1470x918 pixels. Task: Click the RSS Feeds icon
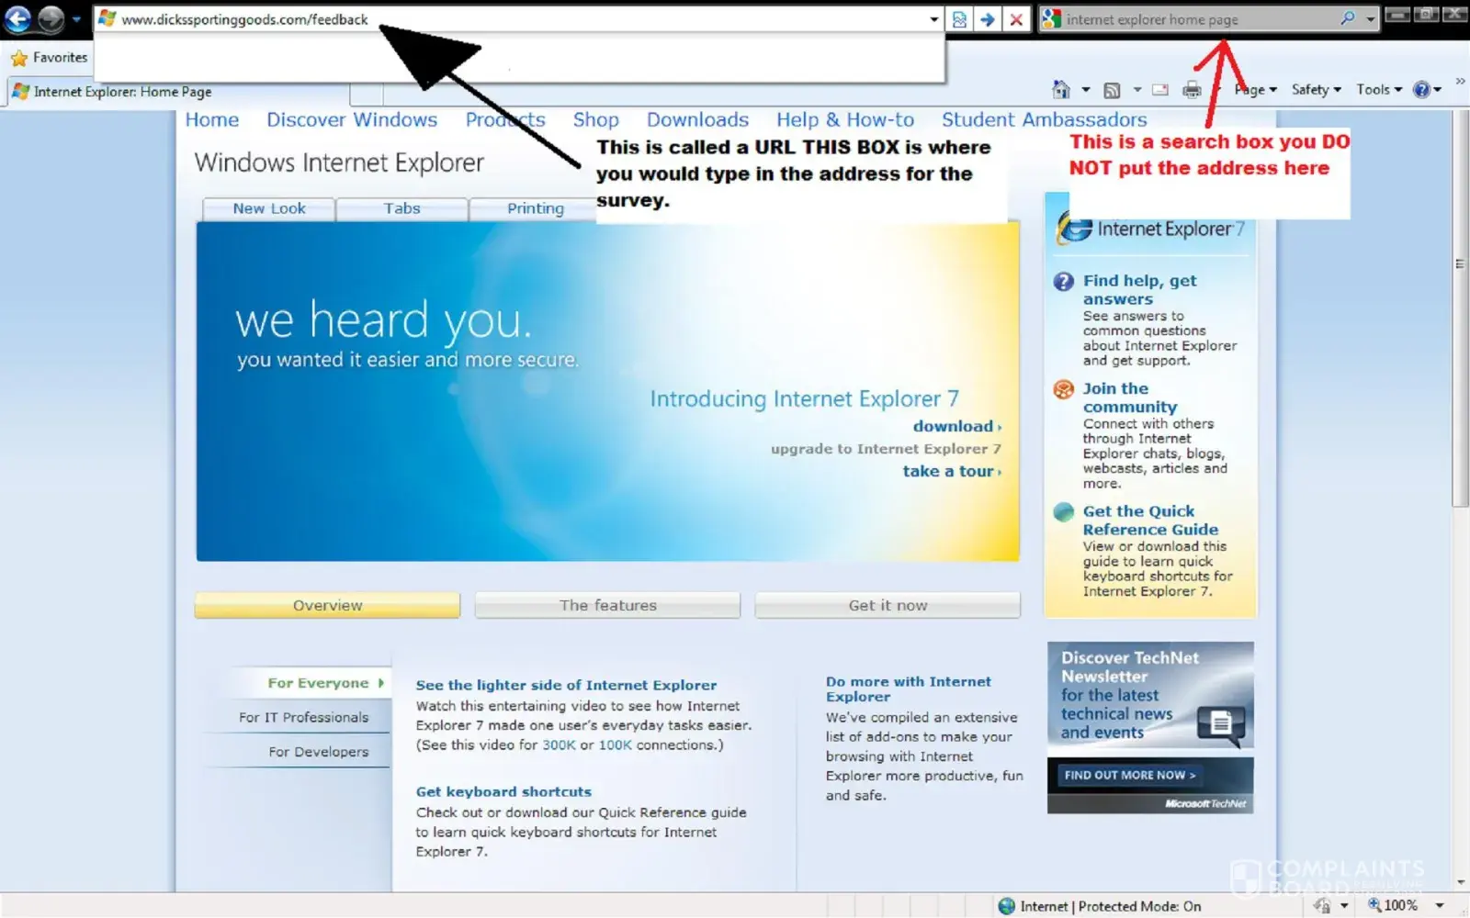[x=1112, y=90]
